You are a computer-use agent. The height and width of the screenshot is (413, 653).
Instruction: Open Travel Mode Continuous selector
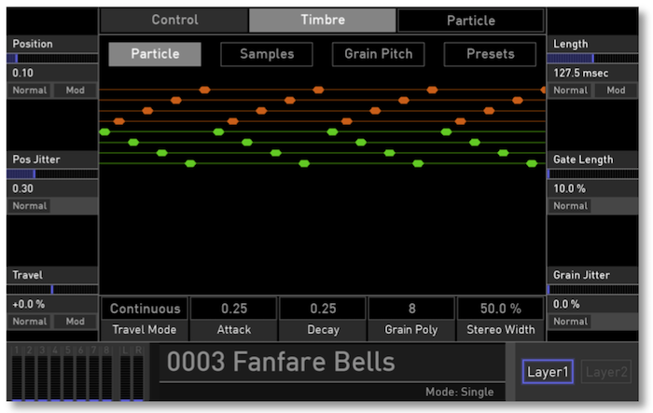pos(145,309)
